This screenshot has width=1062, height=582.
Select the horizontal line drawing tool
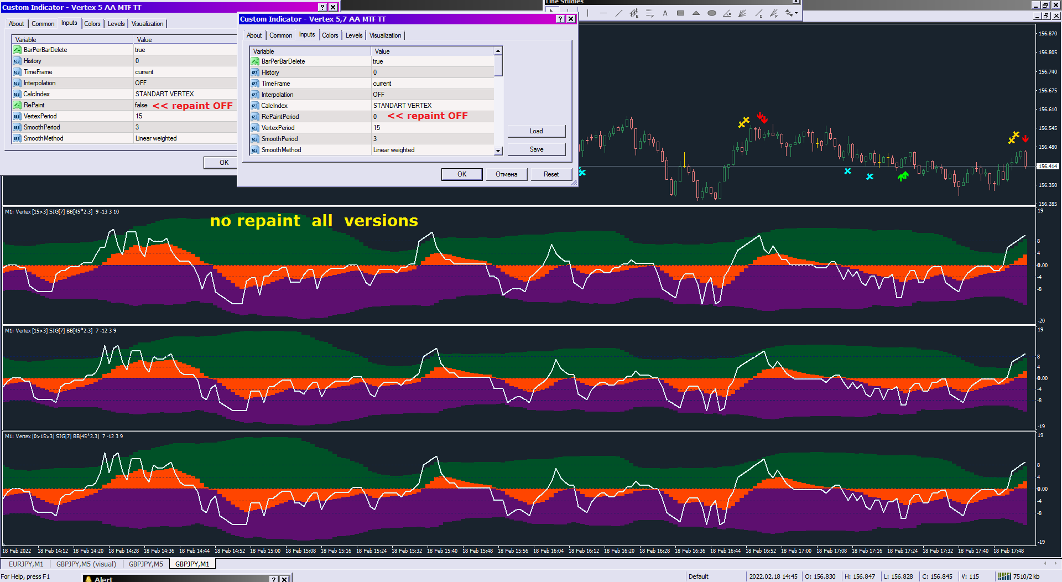tap(603, 13)
